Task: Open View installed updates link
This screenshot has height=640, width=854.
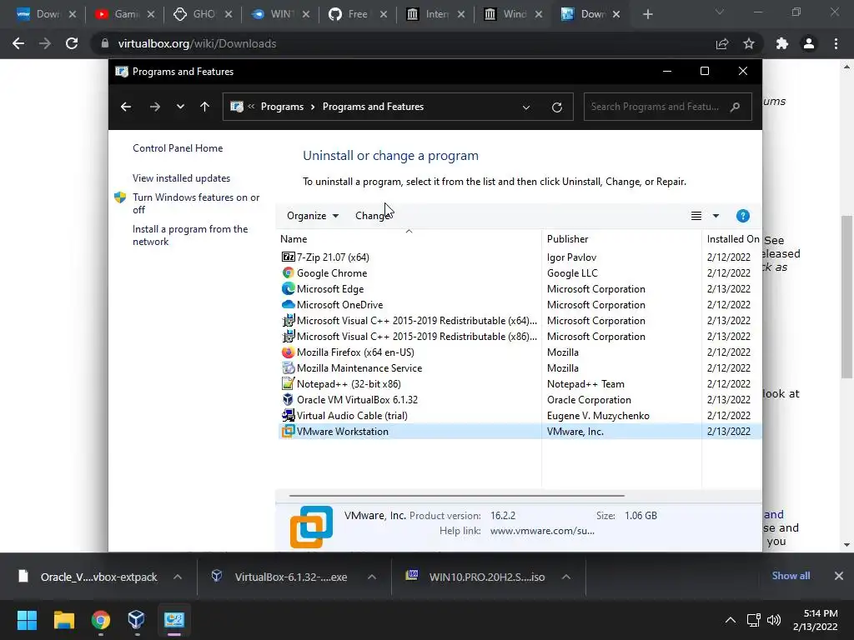Action: 181,178
